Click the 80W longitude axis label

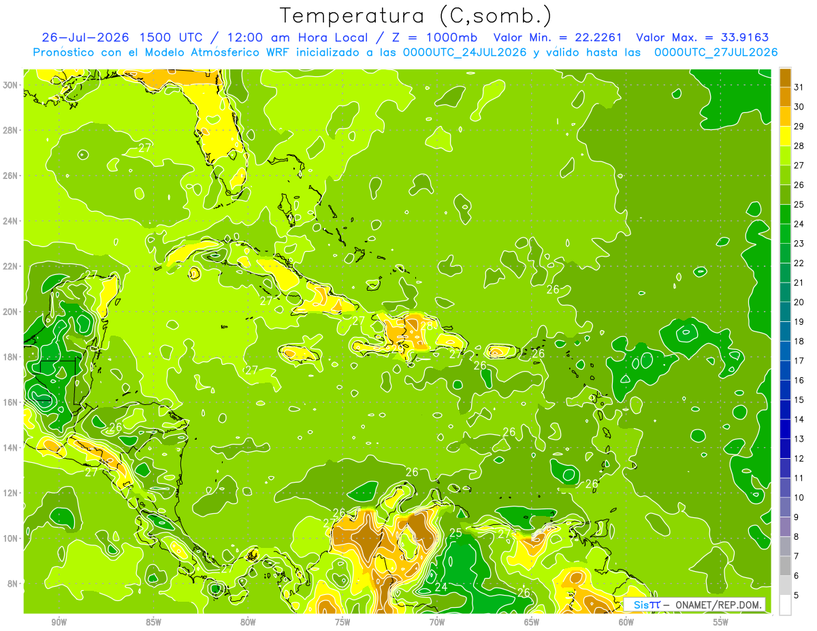tap(249, 622)
